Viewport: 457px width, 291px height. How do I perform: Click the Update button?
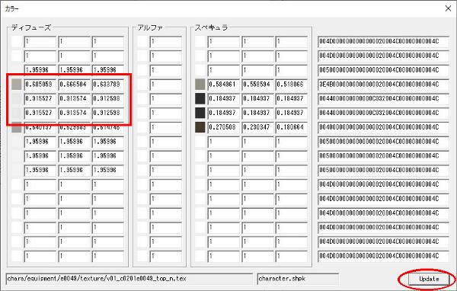click(x=429, y=279)
